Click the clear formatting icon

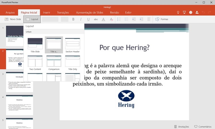[111, 19]
